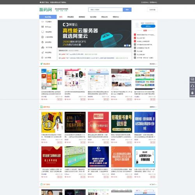Click heart icon under 短视频书单号 card
The height and width of the screenshot is (195, 195).
[x=112, y=142]
